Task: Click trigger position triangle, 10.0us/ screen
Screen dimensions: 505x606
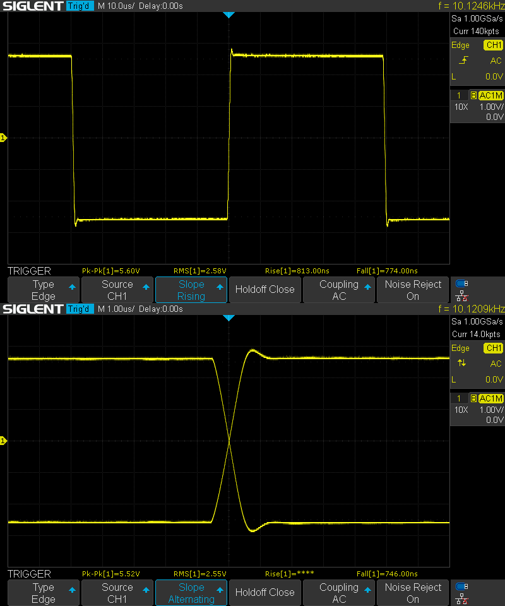Action: click(x=229, y=15)
